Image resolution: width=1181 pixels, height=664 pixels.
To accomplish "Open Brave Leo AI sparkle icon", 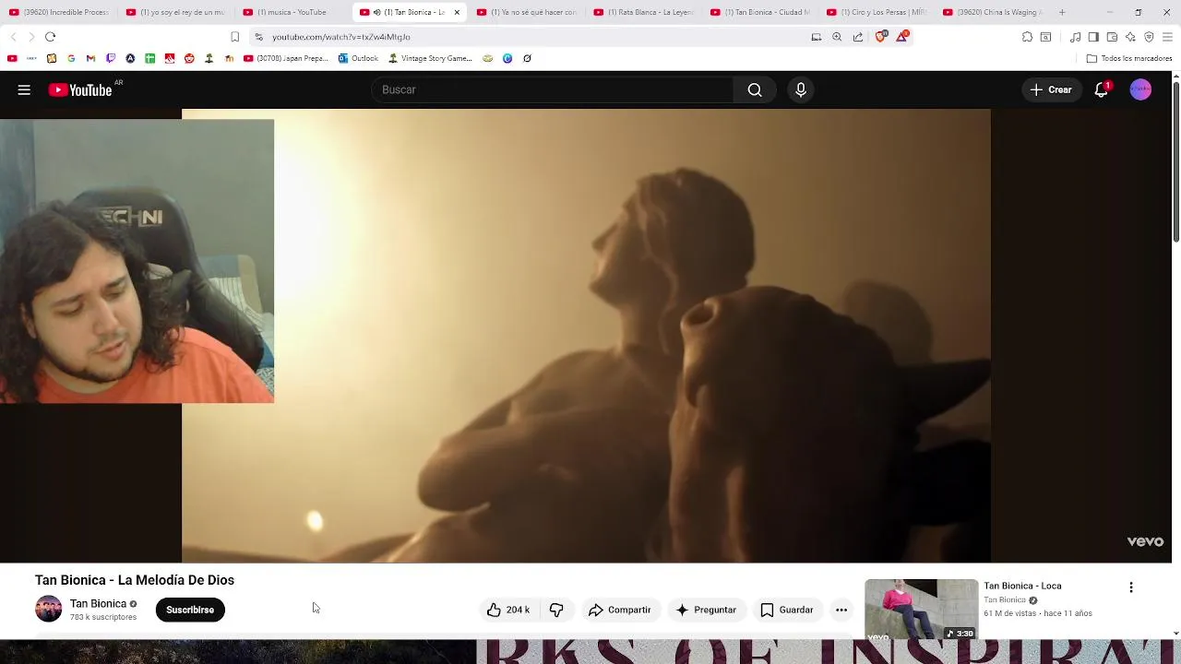I will point(1130,37).
